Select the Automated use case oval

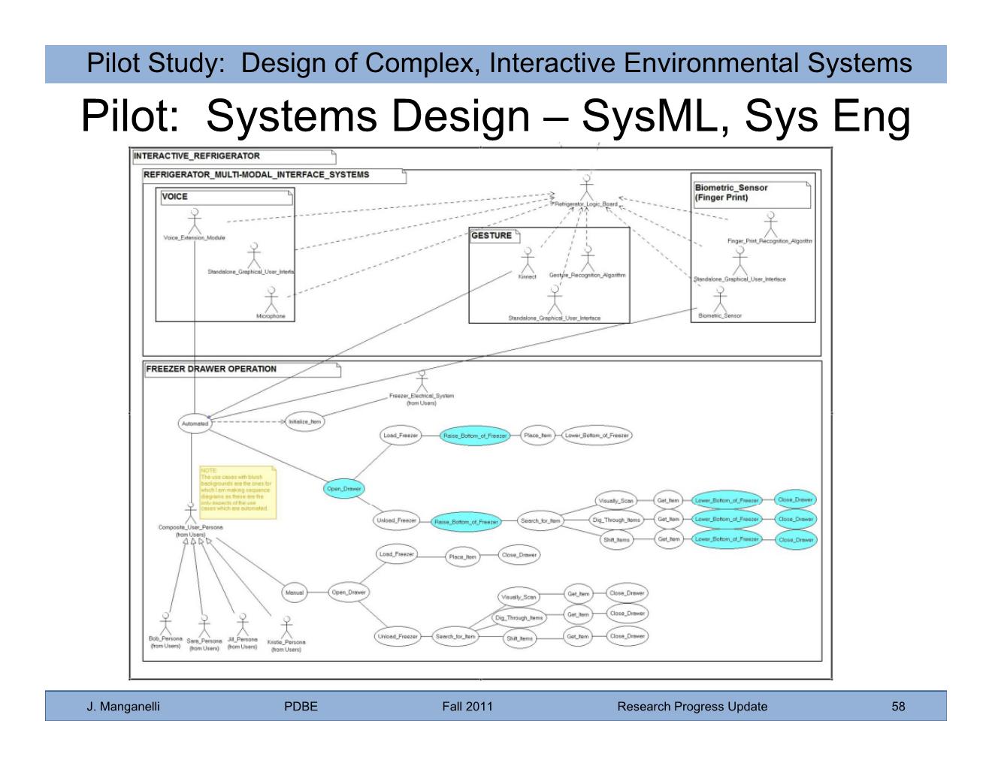195,424
